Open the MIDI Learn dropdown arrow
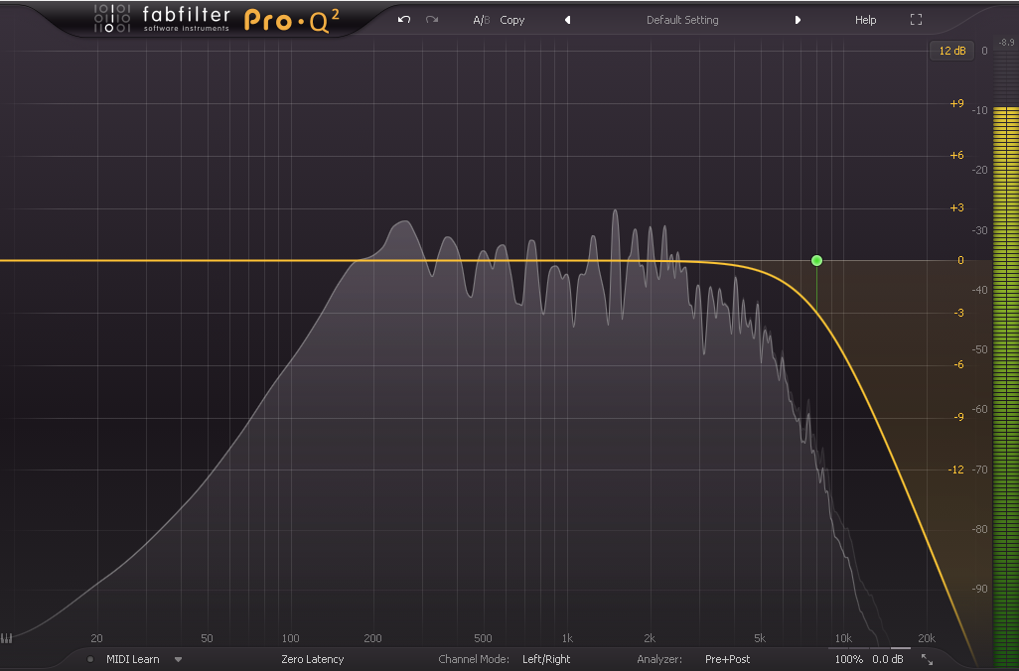The image size is (1019, 671). pos(179,659)
